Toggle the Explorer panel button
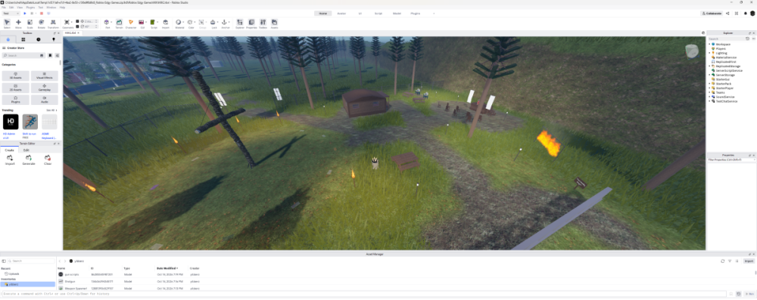757x300 pixels. pyautogui.click(x=240, y=23)
